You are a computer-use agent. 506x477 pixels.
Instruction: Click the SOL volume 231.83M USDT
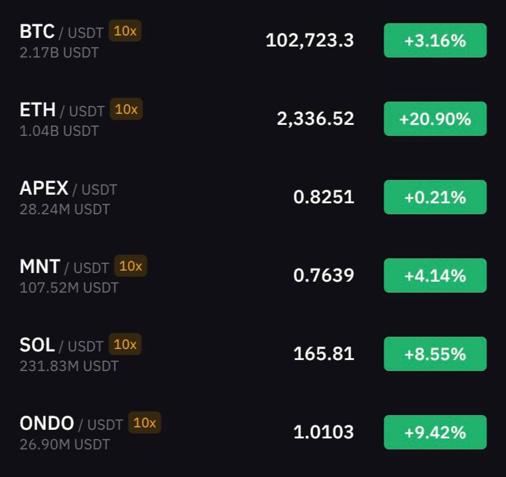(69, 366)
